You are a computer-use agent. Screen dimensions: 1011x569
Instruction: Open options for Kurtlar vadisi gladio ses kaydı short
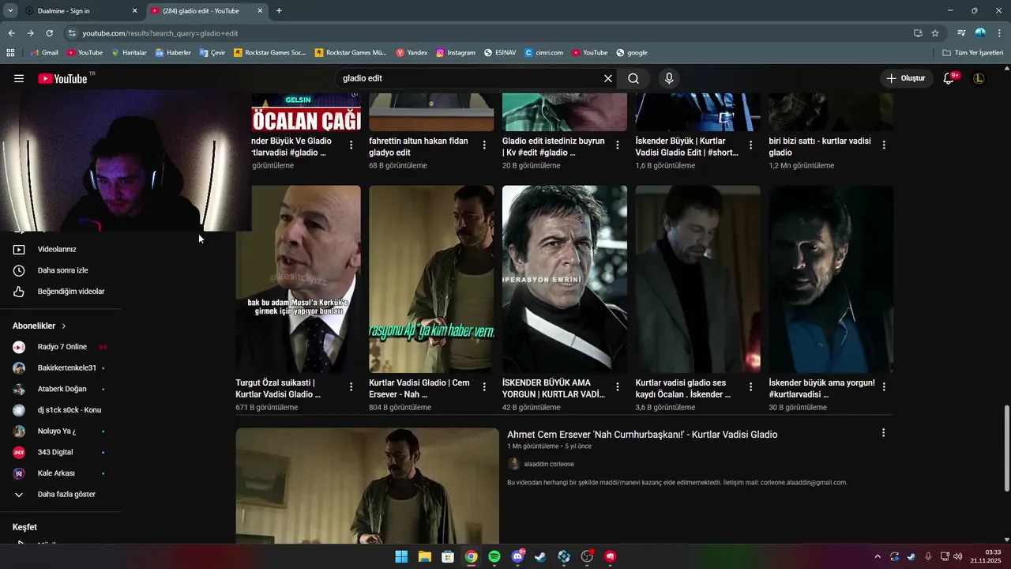pyautogui.click(x=751, y=387)
